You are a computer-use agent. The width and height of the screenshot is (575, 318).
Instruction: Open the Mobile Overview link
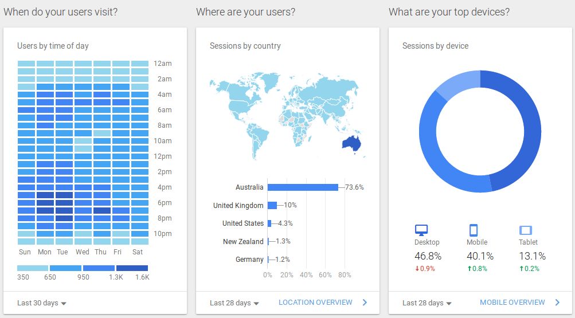(513, 303)
